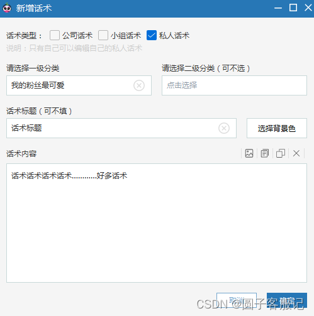Insert an image into script content
The image size is (314, 316).
click(x=249, y=153)
